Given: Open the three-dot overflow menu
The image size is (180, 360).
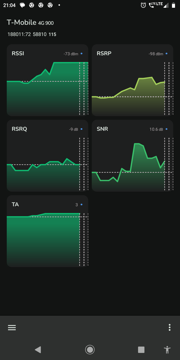Looking at the screenshot, I should 169,327.
